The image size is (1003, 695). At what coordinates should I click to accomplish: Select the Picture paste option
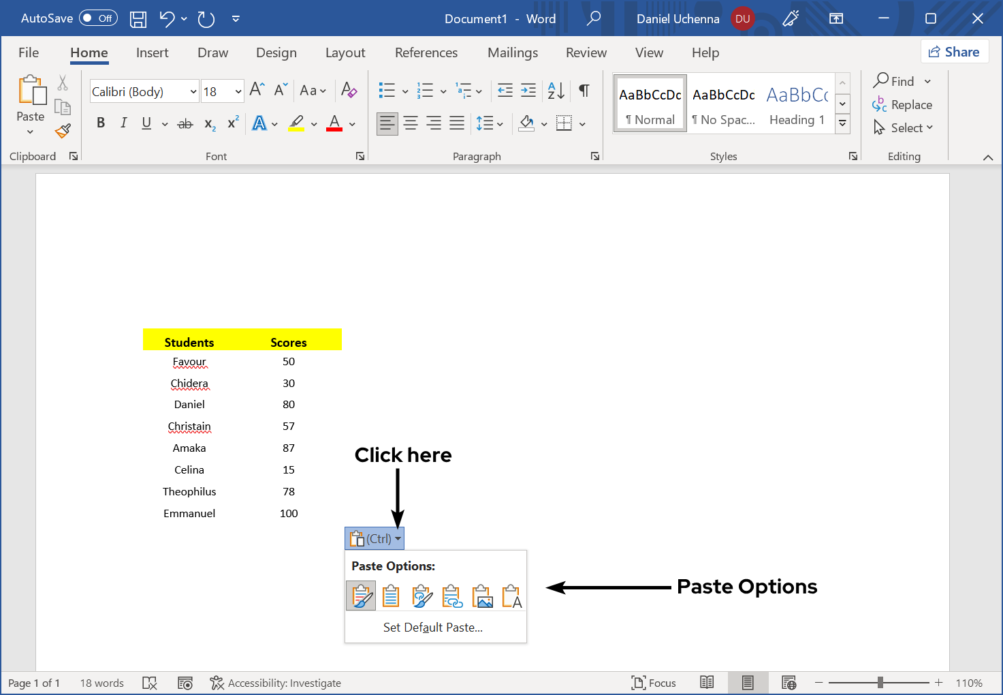coord(483,595)
